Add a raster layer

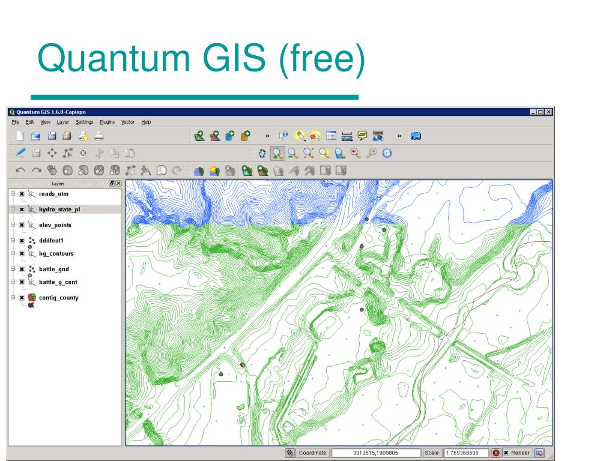coord(214,136)
